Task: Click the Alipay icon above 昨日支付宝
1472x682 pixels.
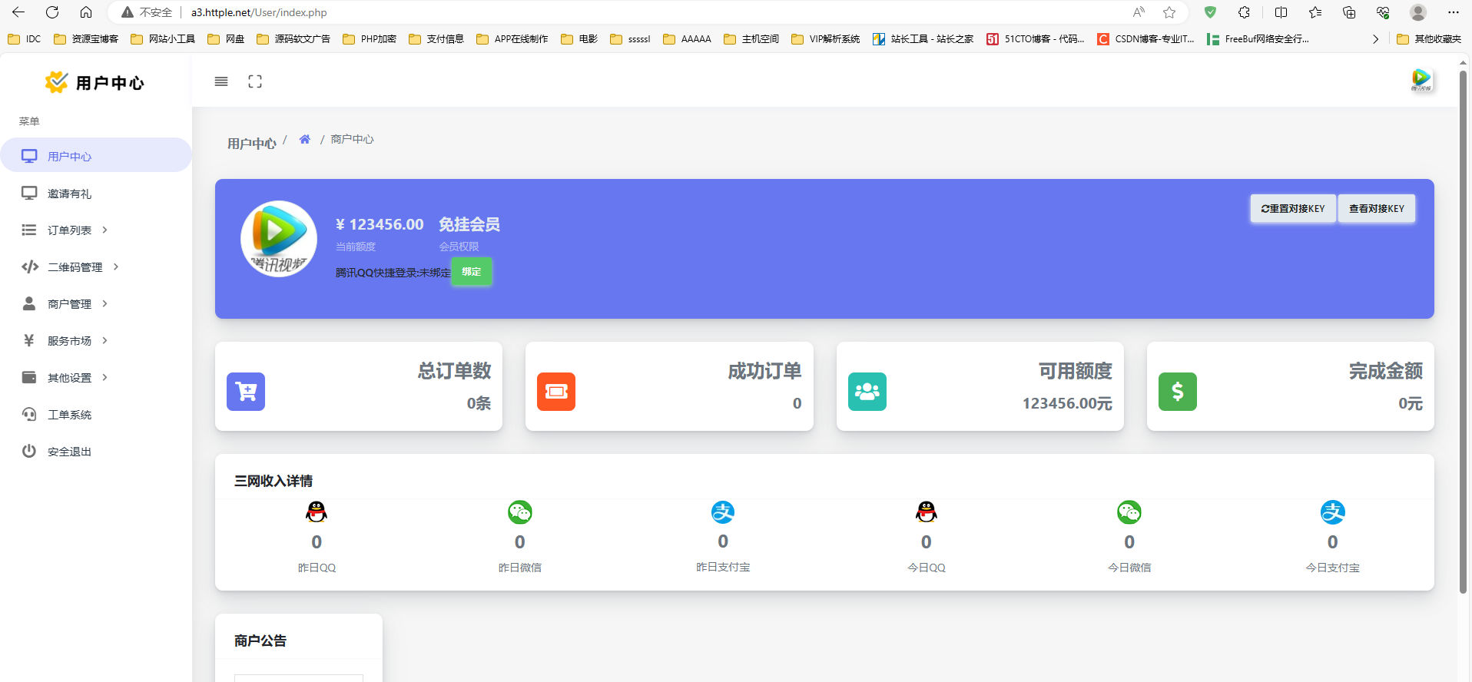Action: tap(723, 512)
